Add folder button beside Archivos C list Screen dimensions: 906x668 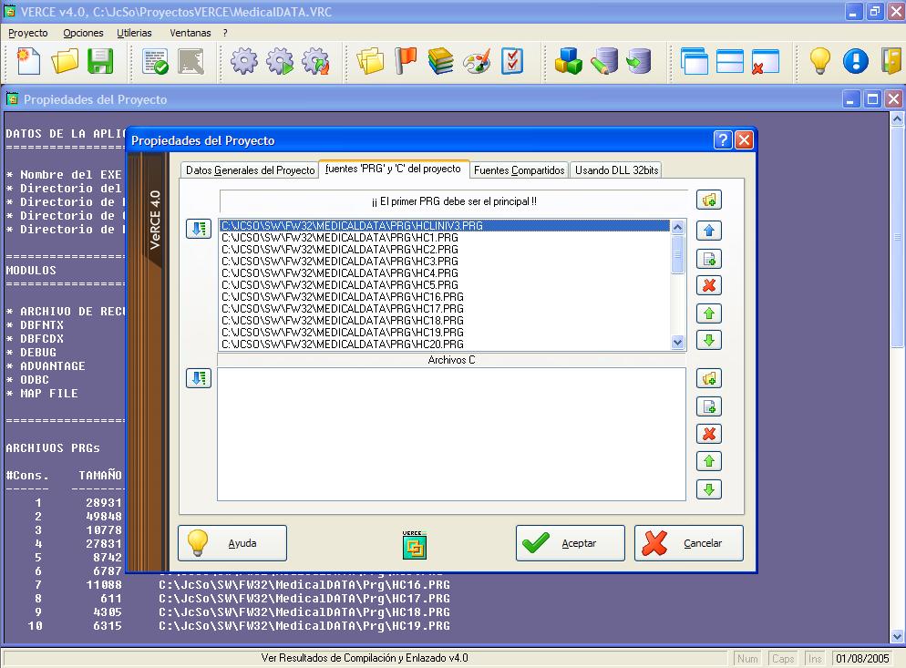tap(708, 378)
